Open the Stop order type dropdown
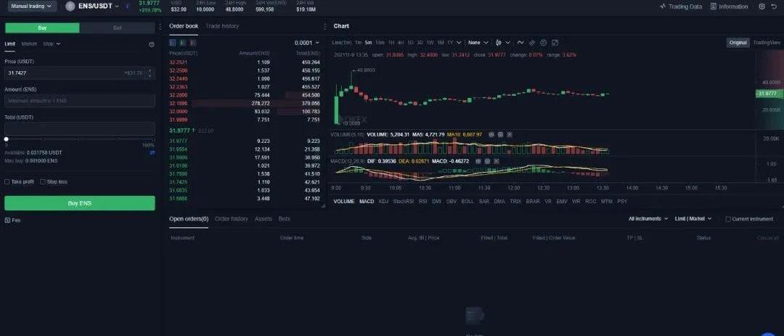784x336 pixels. pos(52,44)
